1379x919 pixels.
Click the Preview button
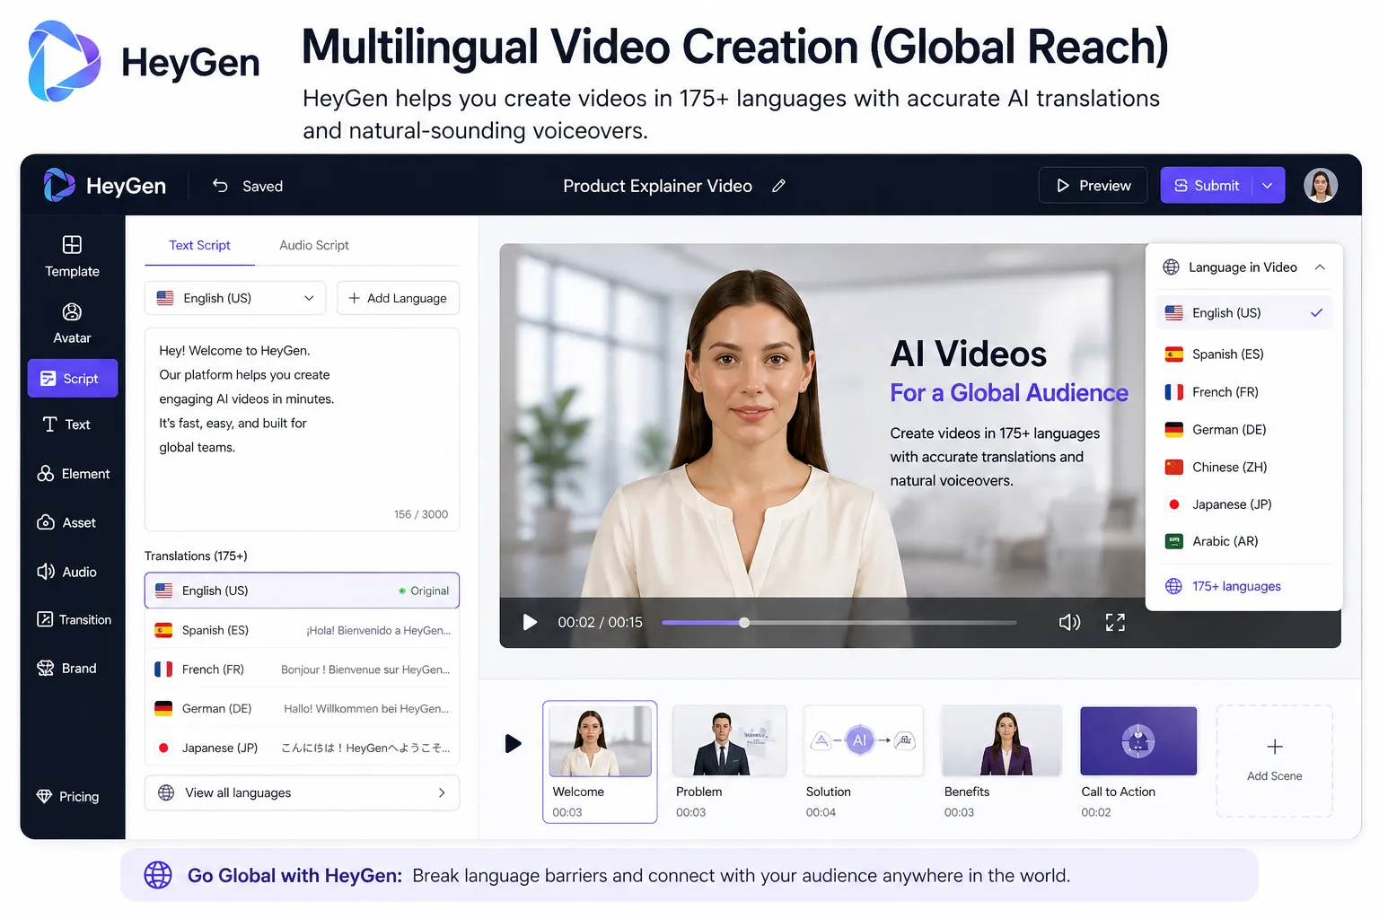tap(1094, 186)
